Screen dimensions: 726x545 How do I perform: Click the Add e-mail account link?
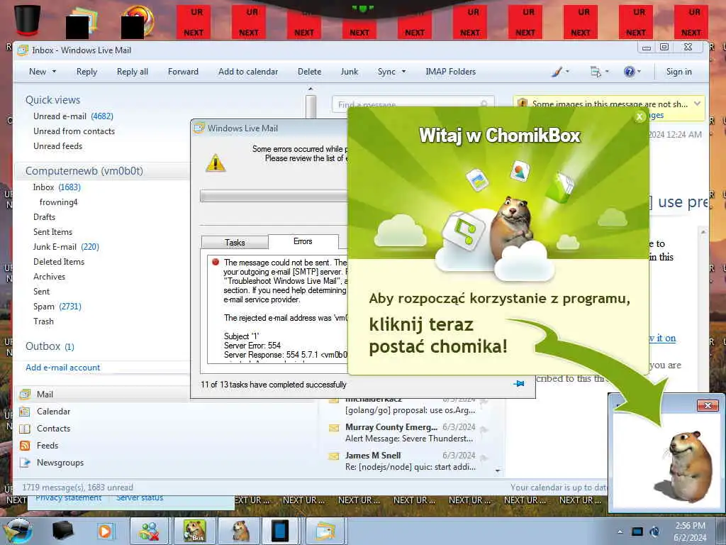click(x=63, y=368)
